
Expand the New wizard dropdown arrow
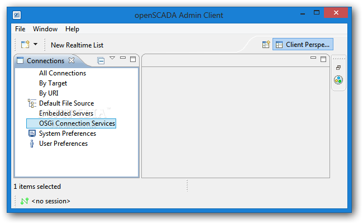(35, 44)
